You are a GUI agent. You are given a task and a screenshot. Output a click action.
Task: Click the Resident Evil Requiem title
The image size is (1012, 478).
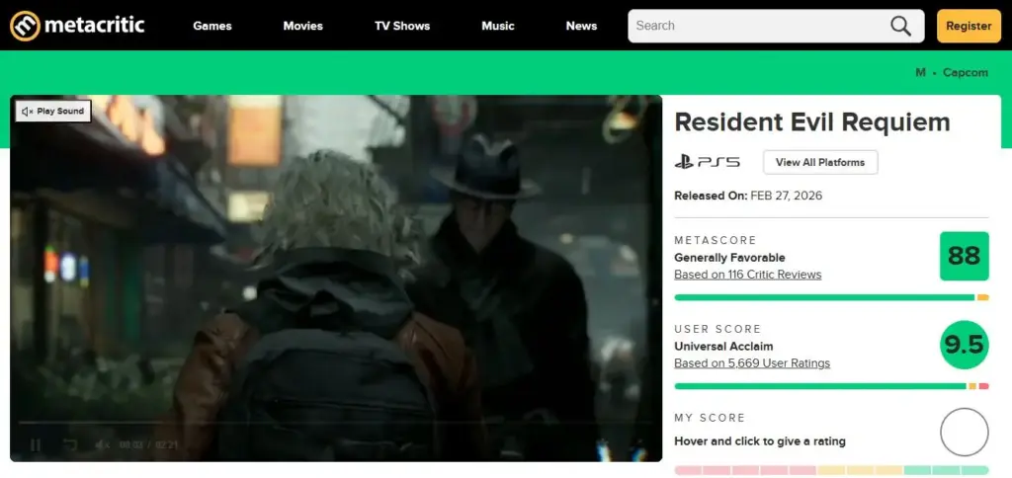point(812,121)
